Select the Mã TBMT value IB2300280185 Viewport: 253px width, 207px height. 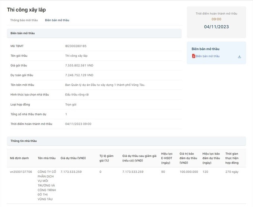(76, 46)
